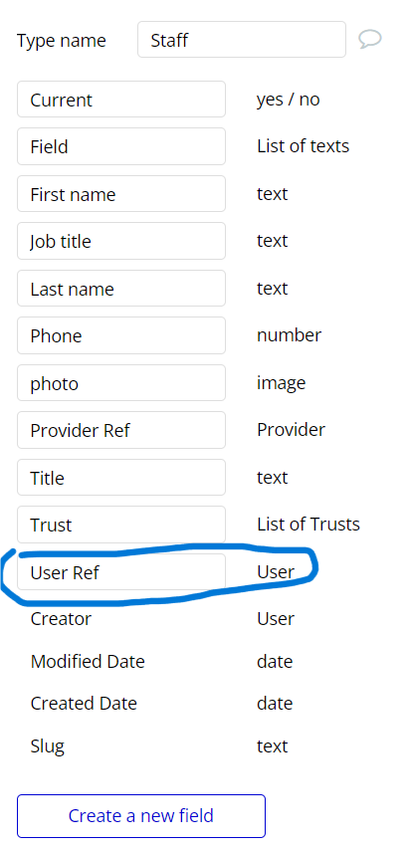
Task: Select the Field name box
Action: click(121, 146)
